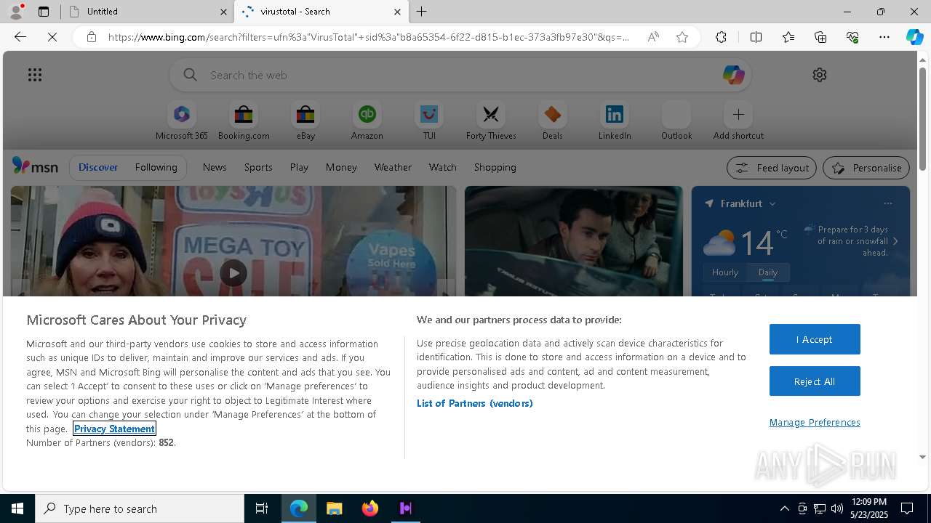931x523 pixels.
Task: Open the Shopping section
Action: click(495, 167)
